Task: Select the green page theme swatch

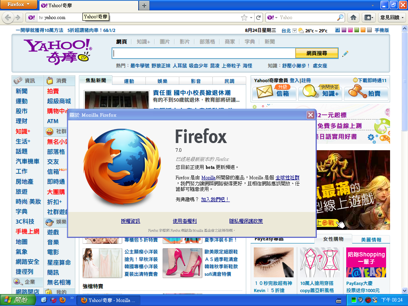Action: (x=357, y=30)
